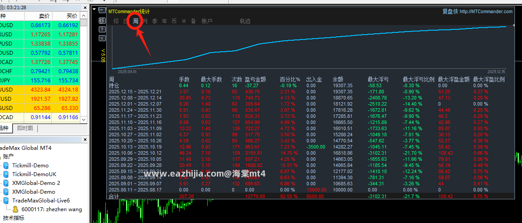Click the 手数 column header
The image size is (522, 223).
pyautogui.click(x=184, y=79)
